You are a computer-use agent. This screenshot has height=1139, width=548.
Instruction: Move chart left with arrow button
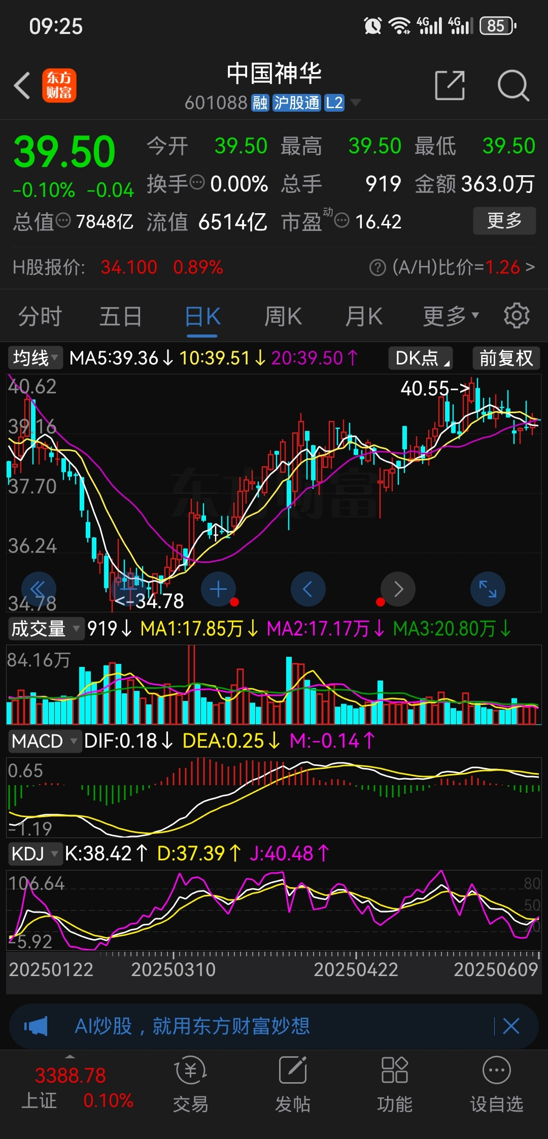[308, 589]
